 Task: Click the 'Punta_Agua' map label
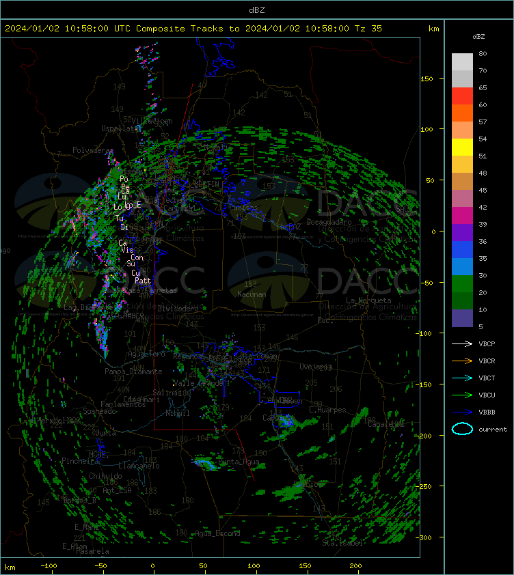pos(239,462)
